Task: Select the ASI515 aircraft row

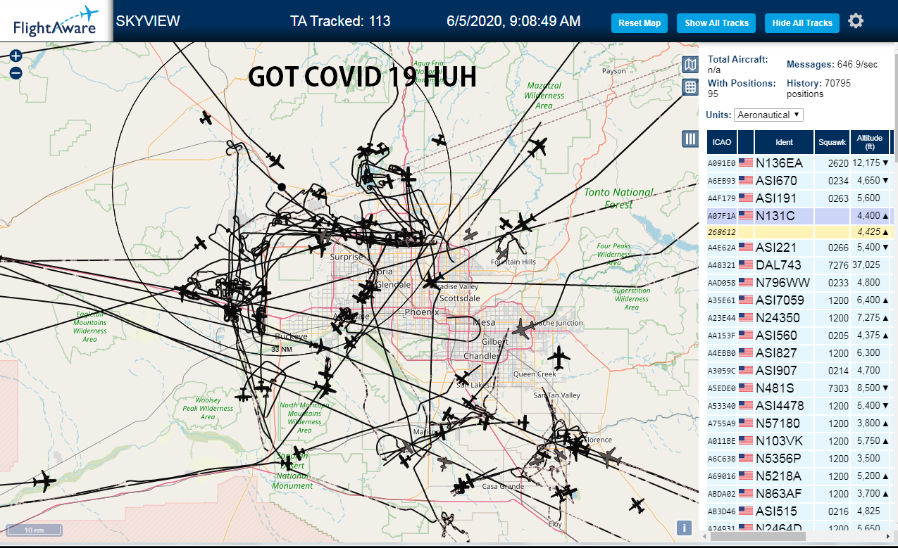Action: 799,511
